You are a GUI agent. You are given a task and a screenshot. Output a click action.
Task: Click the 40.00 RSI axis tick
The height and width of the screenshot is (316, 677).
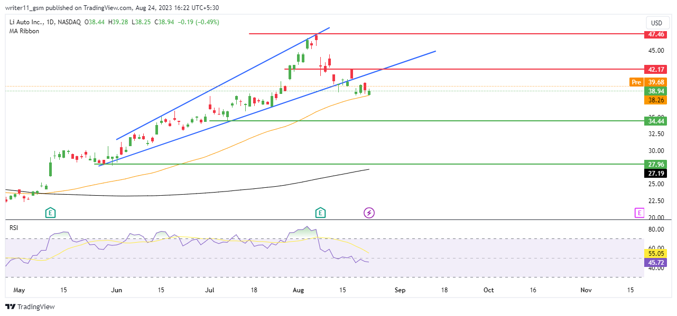click(656, 269)
